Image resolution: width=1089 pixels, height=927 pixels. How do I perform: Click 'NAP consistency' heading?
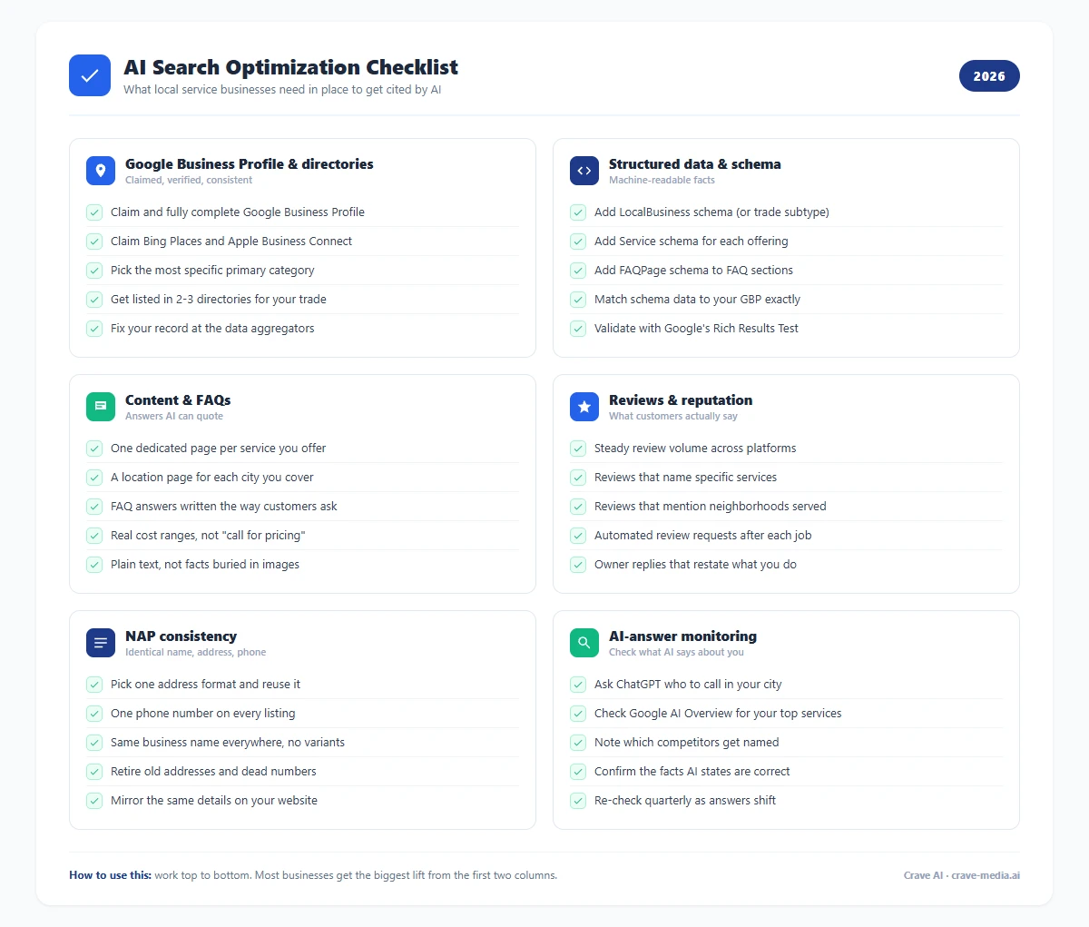point(181,636)
